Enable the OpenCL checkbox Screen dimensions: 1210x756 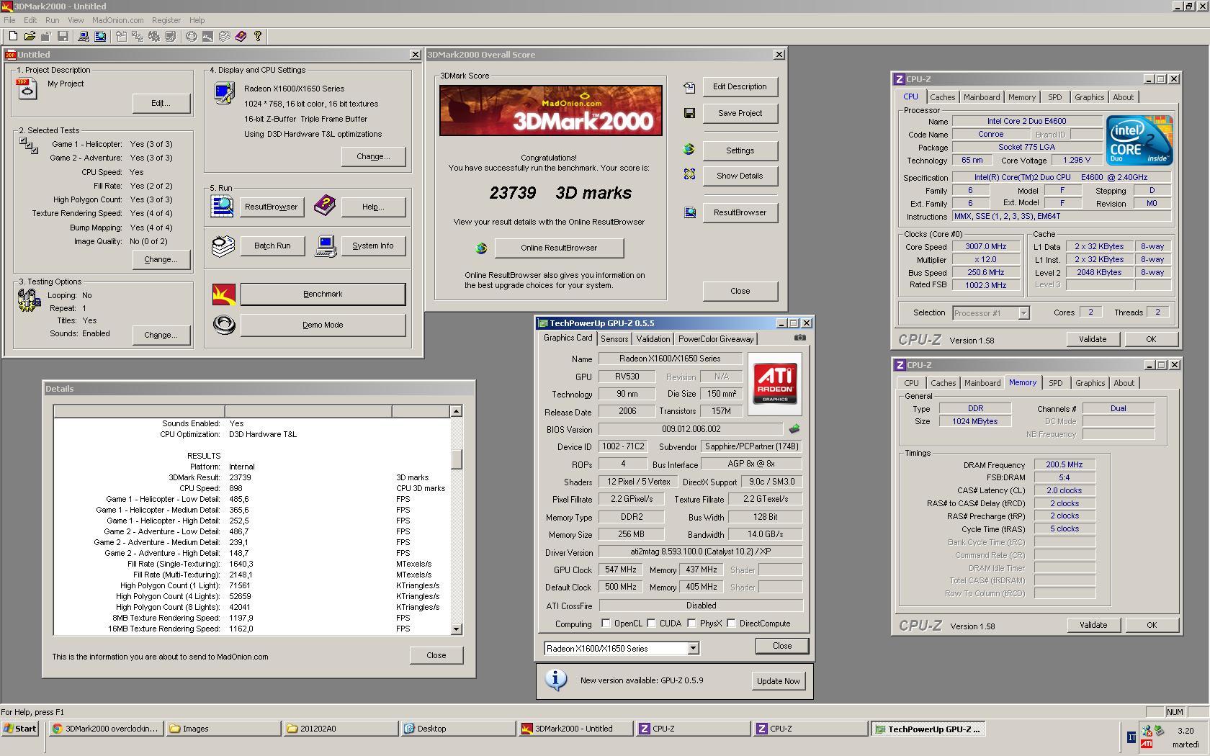pyautogui.click(x=606, y=624)
